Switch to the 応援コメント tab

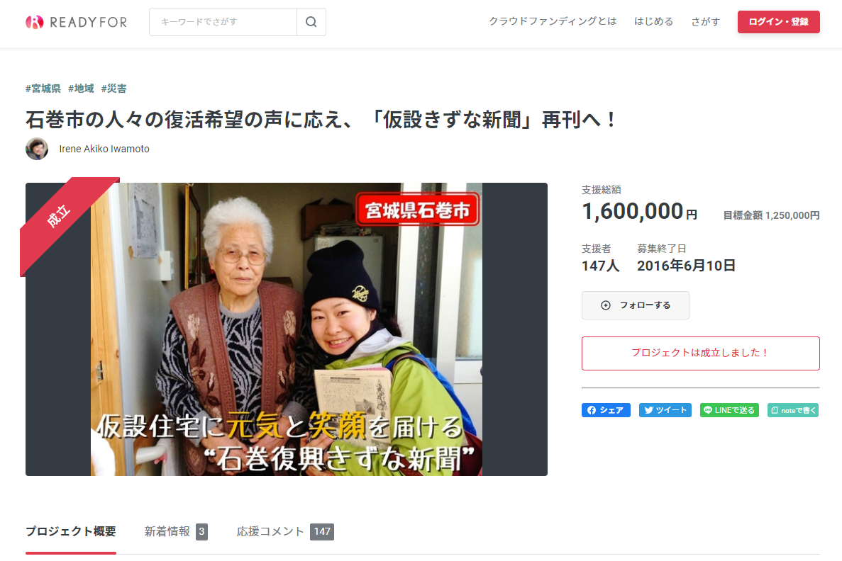(x=285, y=531)
